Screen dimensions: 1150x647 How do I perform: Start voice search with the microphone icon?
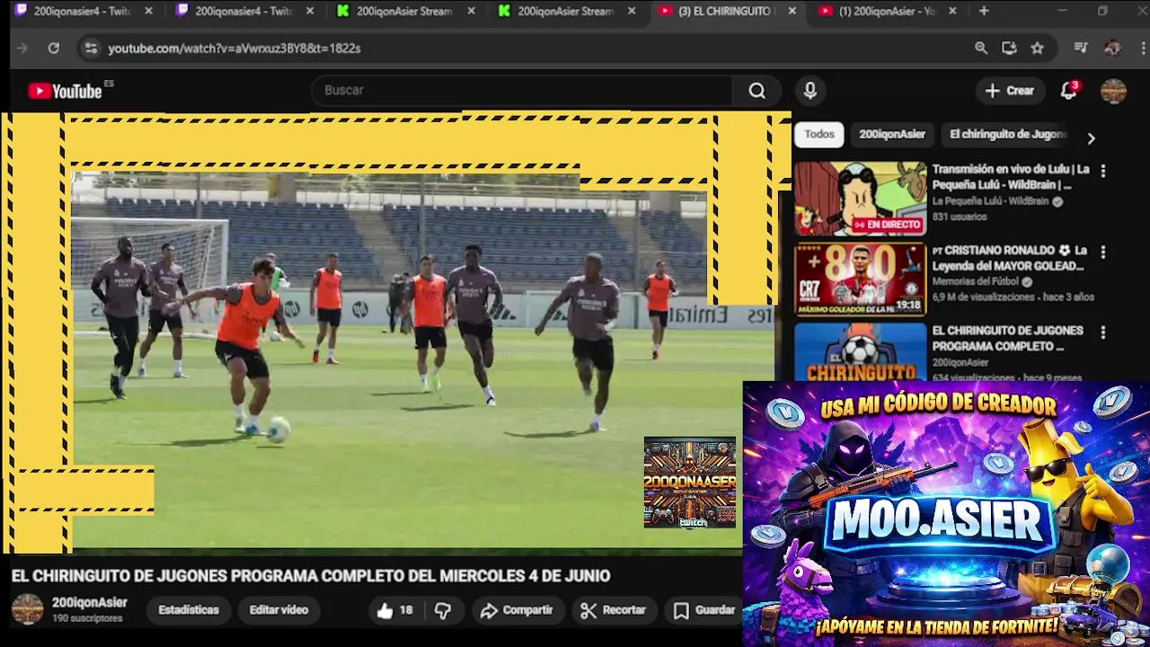click(x=810, y=91)
